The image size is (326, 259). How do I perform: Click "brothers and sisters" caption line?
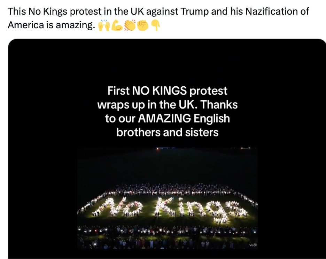coord(167,132)
